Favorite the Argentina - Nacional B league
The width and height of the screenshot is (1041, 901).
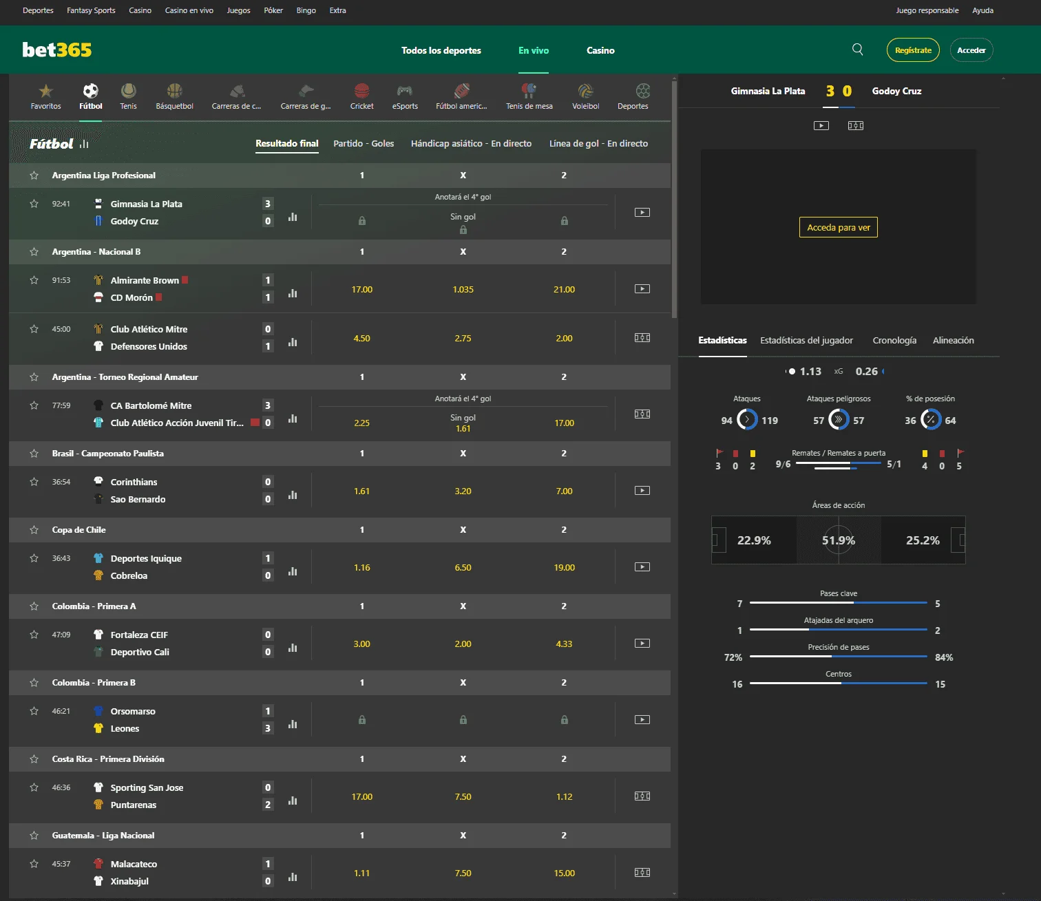click(x=34, y=252)
